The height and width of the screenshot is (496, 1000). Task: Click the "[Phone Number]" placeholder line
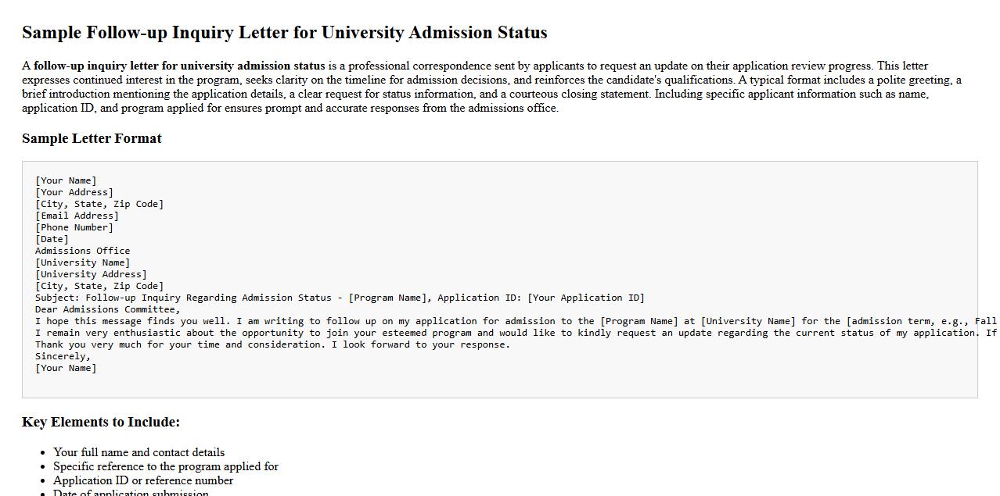(x=74, y=227)
